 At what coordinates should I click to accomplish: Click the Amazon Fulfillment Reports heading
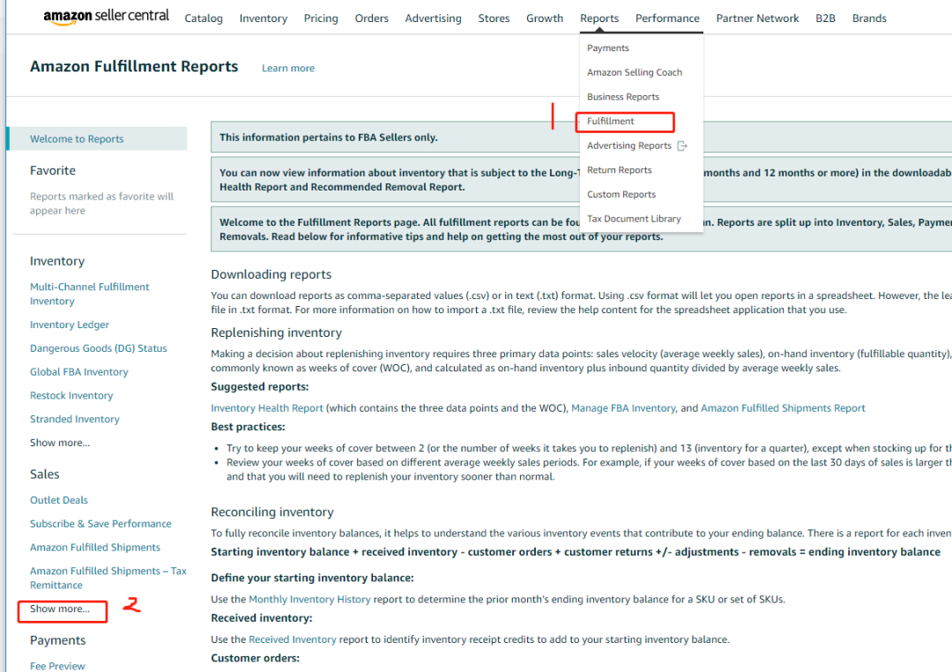coord(134,66)
